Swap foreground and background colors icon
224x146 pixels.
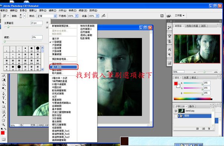(5, 129)
